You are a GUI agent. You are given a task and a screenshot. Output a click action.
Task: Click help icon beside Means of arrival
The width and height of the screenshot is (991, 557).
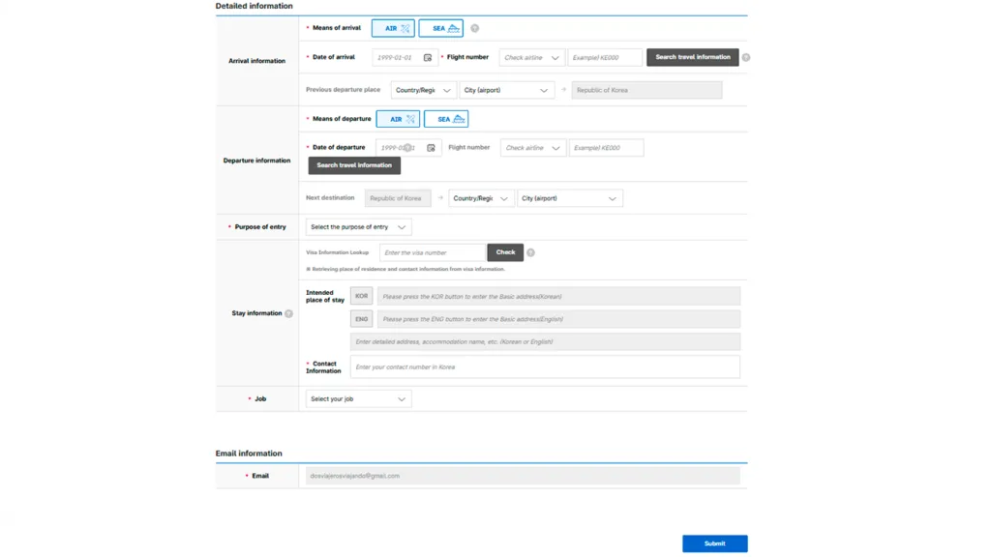pos(474,29)
